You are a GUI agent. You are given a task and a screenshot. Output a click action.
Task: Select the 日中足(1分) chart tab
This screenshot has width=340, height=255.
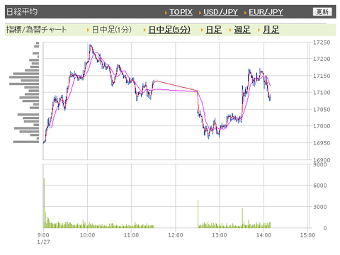point(111,30)
